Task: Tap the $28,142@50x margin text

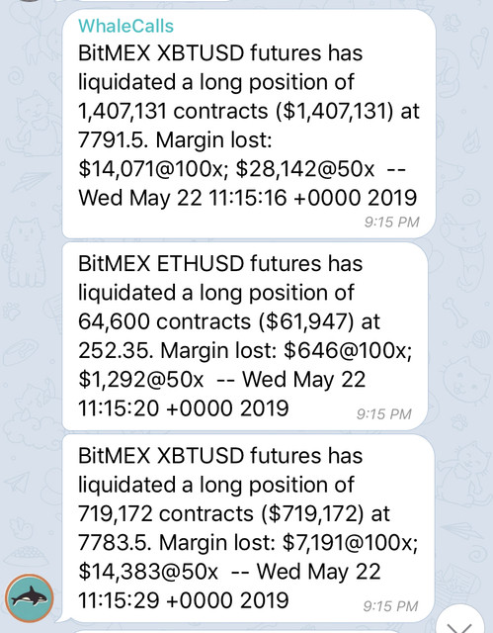Action: click(x=305, y=169)
